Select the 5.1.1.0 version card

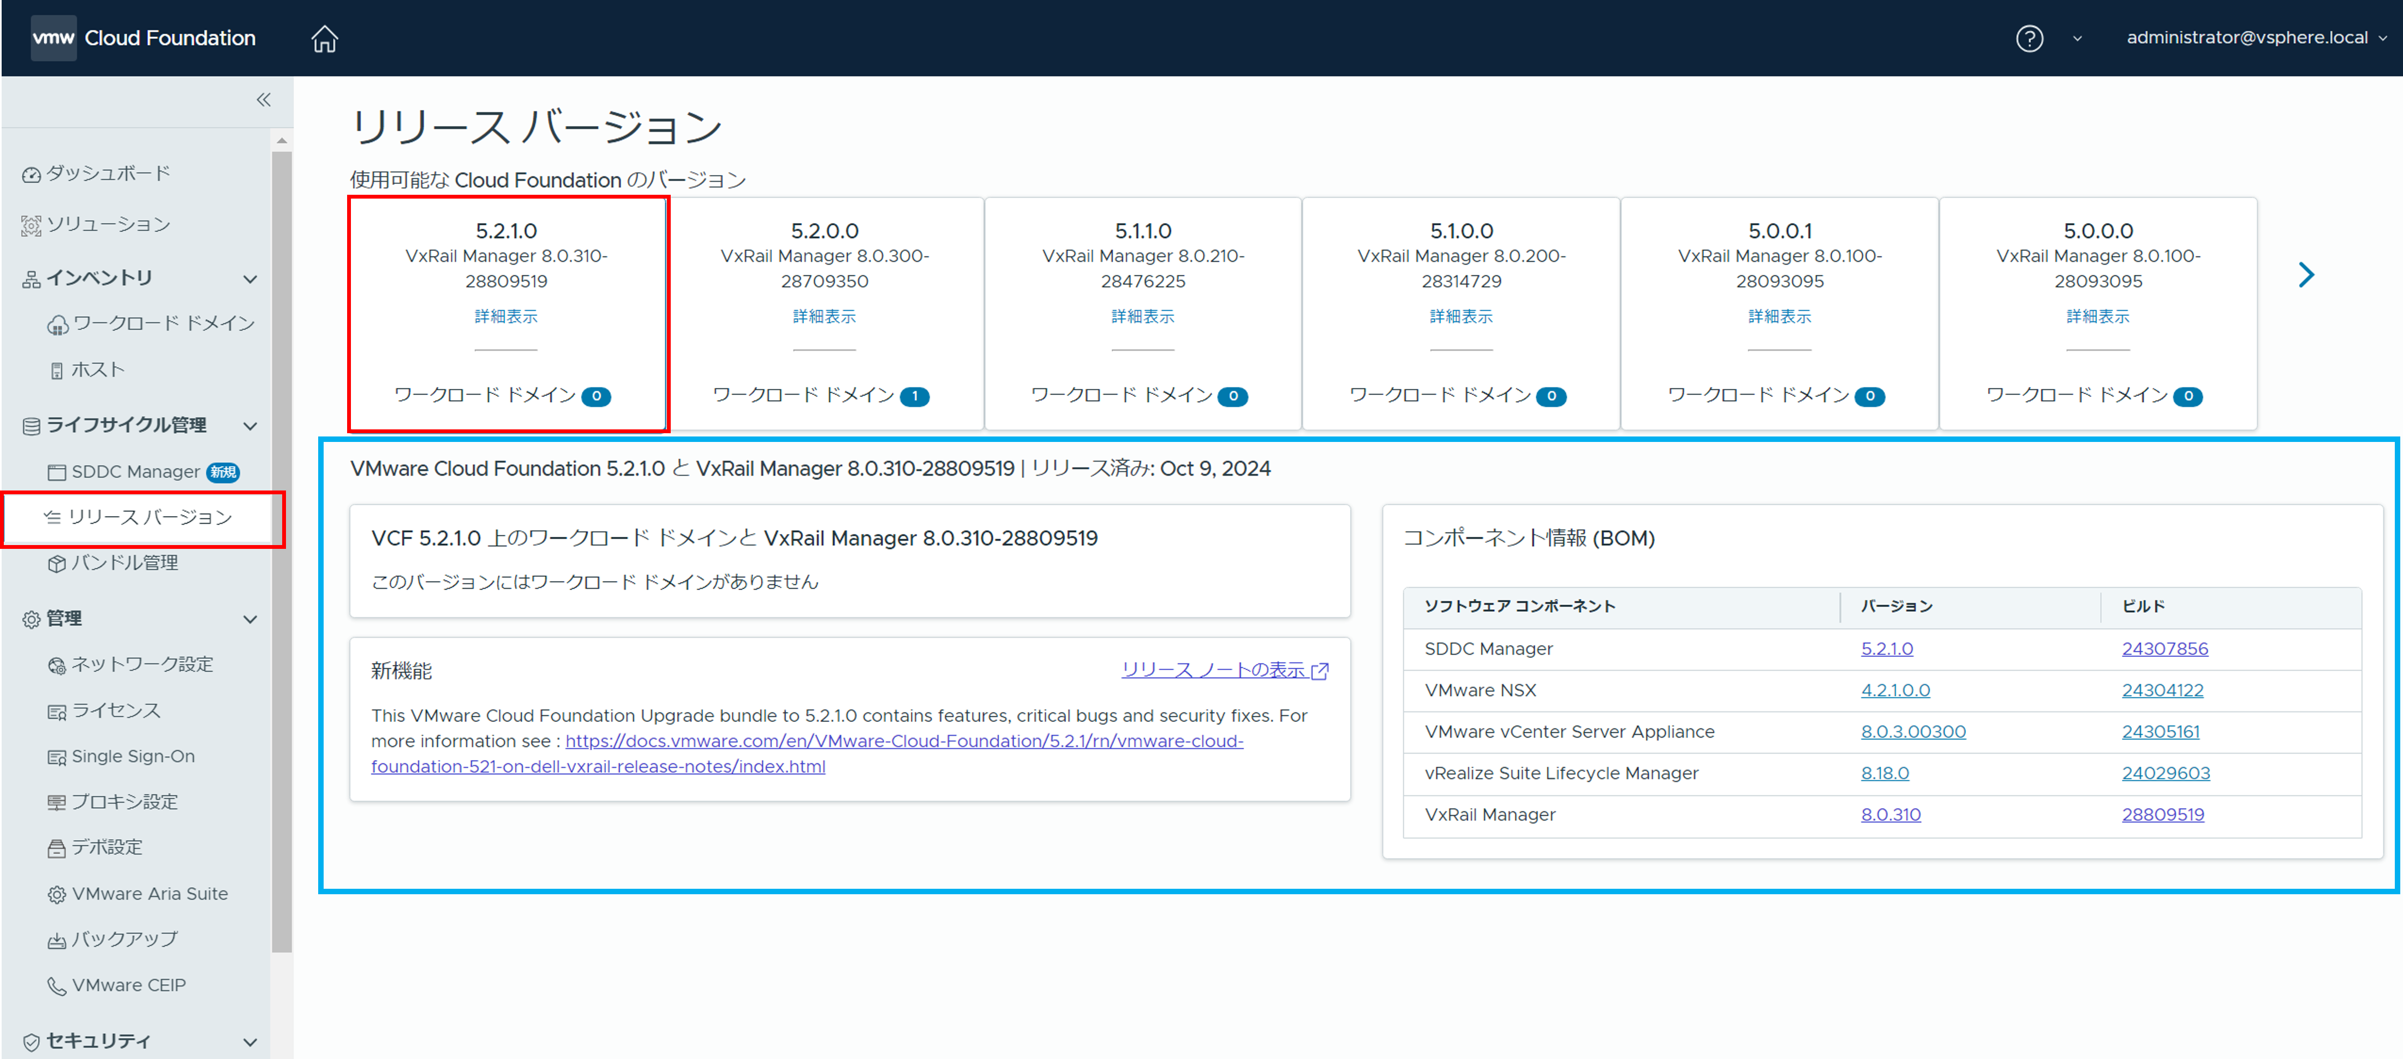point(1143,314)
